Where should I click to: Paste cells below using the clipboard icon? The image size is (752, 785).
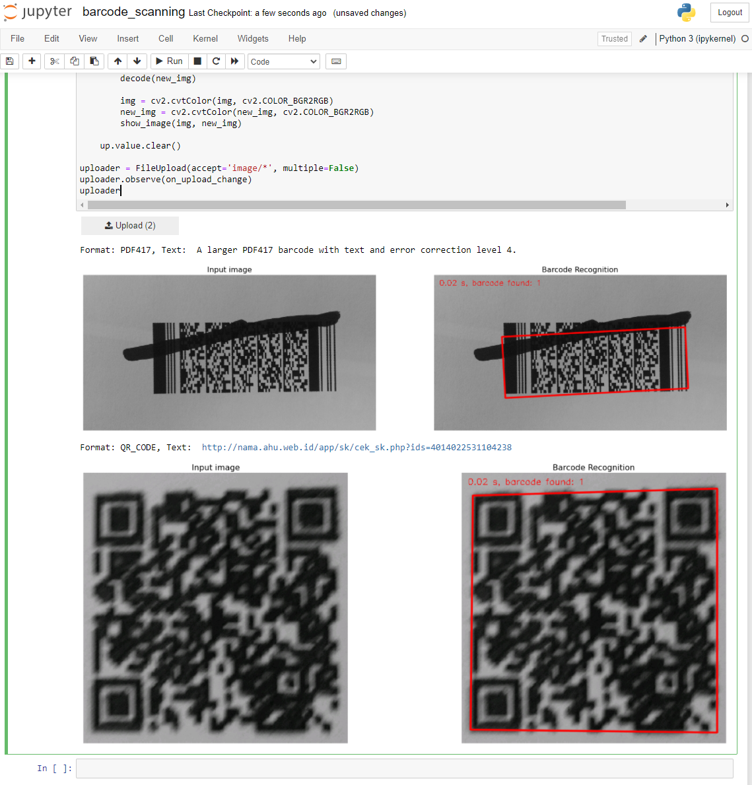click(x=94, y=61)
